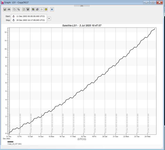Click the stopwatch icon beside Stop time
The width and height of the screenshot is (165, 150).
click(14, 20)
